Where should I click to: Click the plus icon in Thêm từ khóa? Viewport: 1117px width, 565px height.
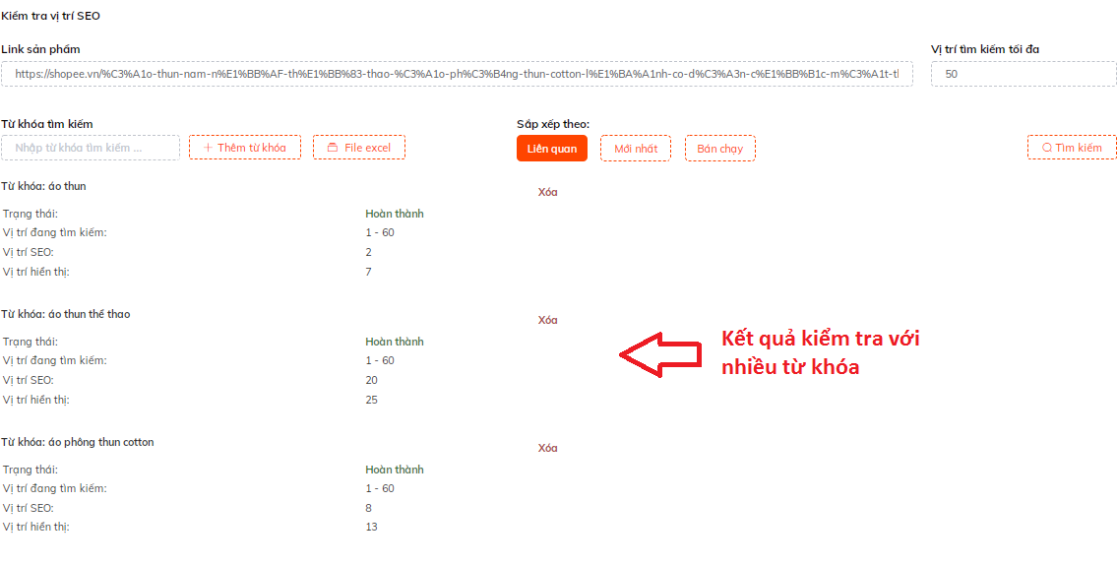click(208, 148)
